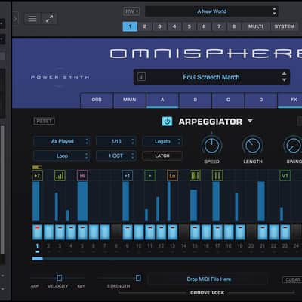
Task: Click the +7 step modifier on step 1
Action: [x=37, y=176]
